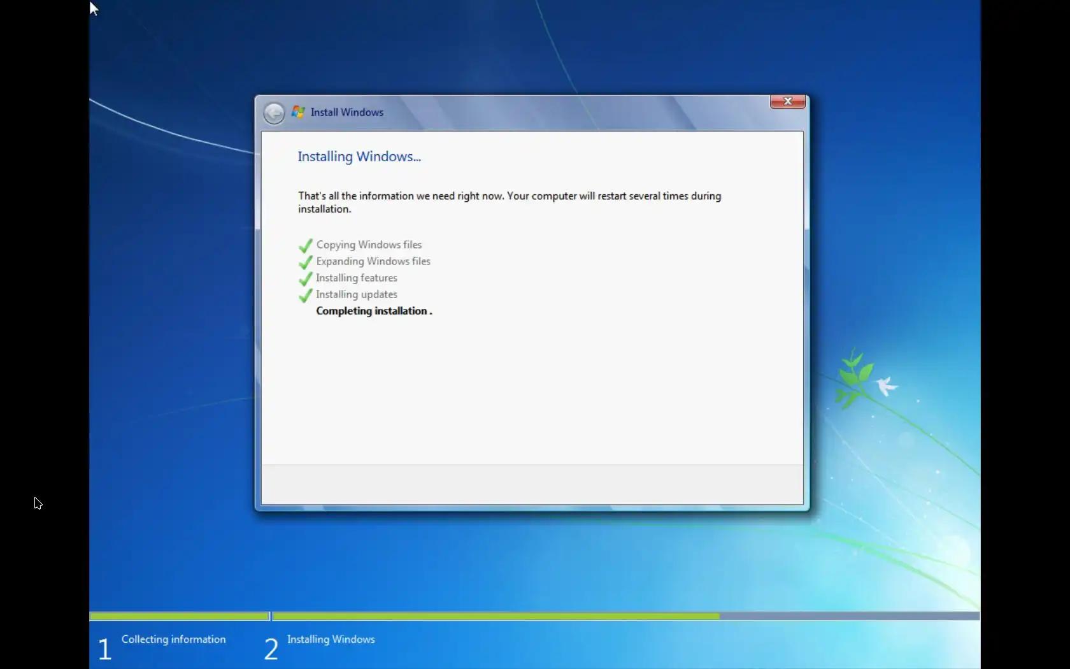Click the checkmark beside Expanding Windows files
Image resolution: width=1070 pixels, height=669 pixels.
tap(306, 262)
